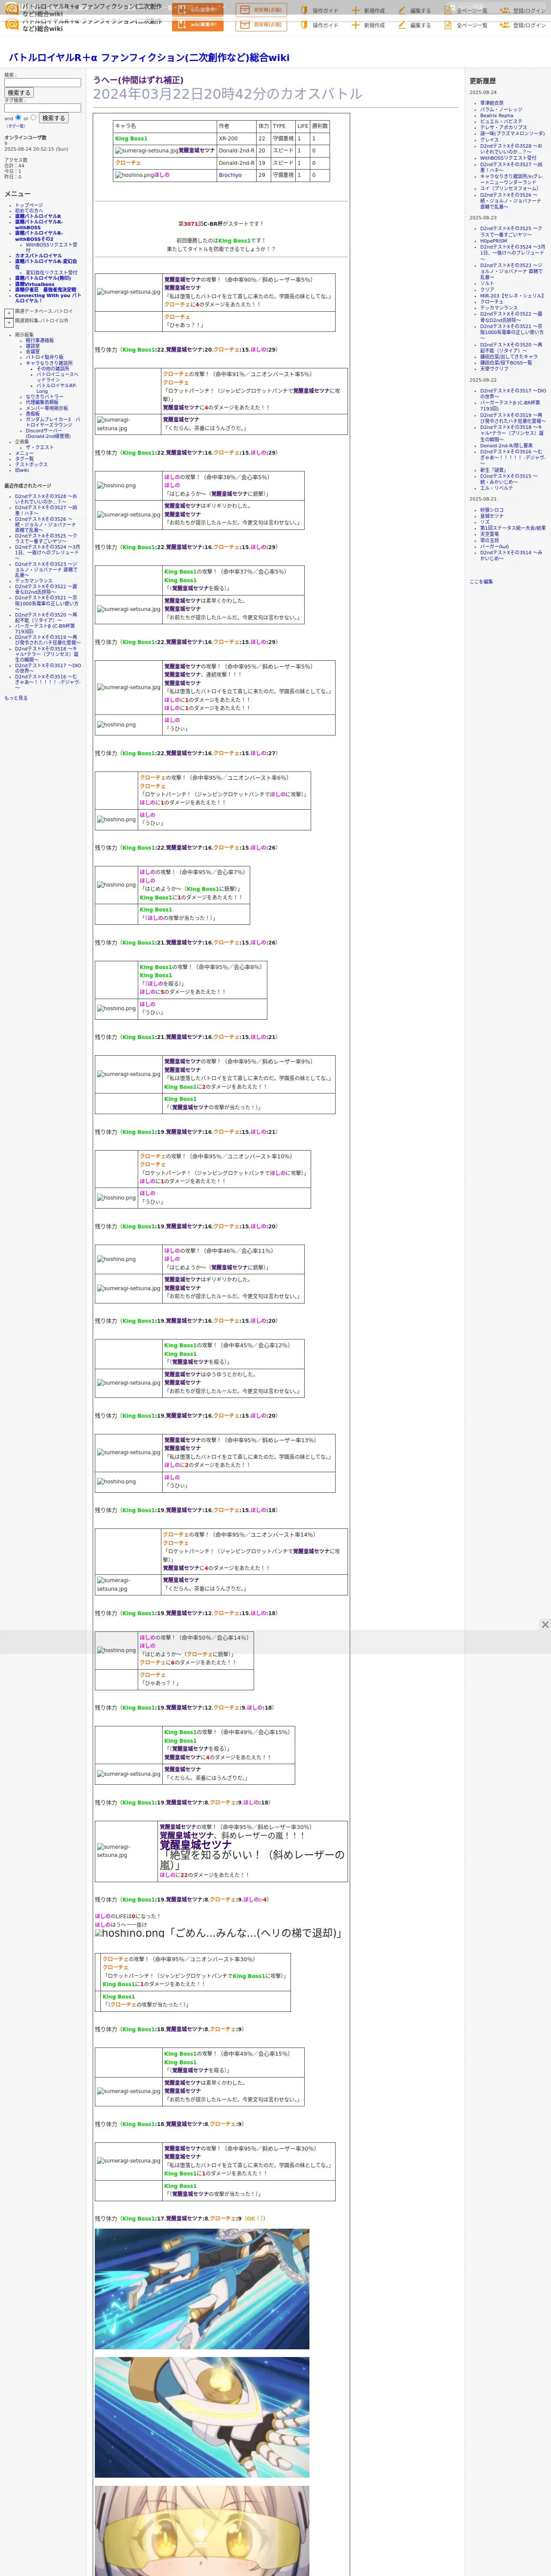Open Brochiyo author link in the table

click(x=230, y=175)
